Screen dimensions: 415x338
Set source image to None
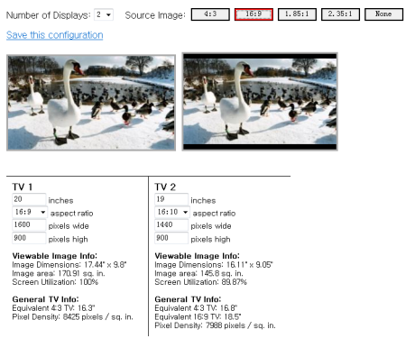(383, 14)
